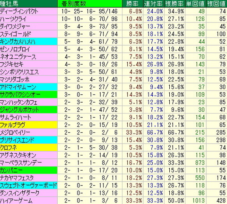This screenshot has height=204, width=227.
Task: Click the 複回値 column header
Action: pyautogui.click(x=217, y=4)
